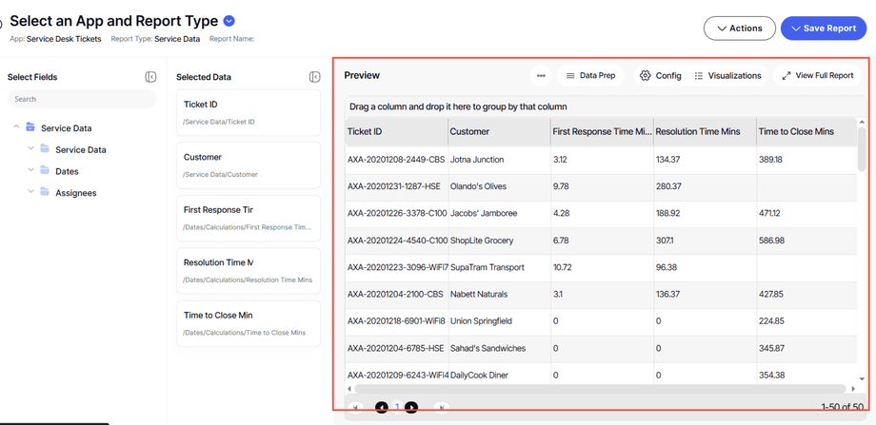Sort by the Customer column header

click(500, 131)
